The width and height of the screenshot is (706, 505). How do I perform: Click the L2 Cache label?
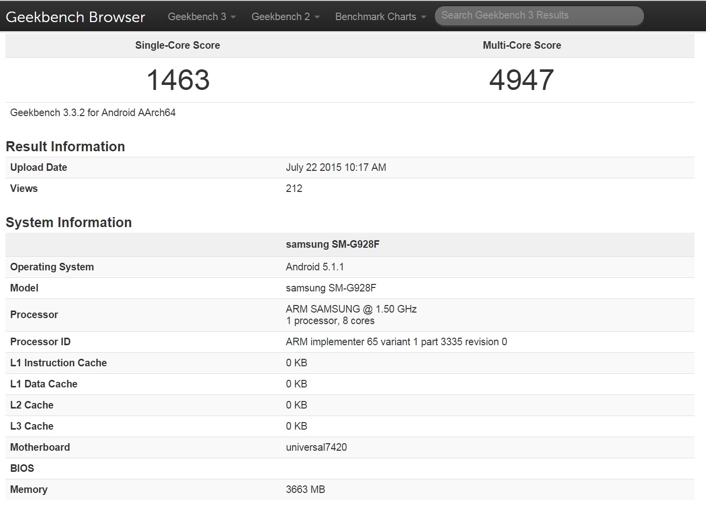[32, 405]
